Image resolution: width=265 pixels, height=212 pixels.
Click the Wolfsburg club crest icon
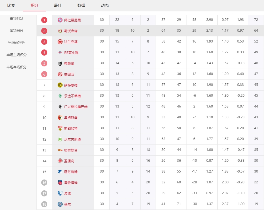point(60,139)
